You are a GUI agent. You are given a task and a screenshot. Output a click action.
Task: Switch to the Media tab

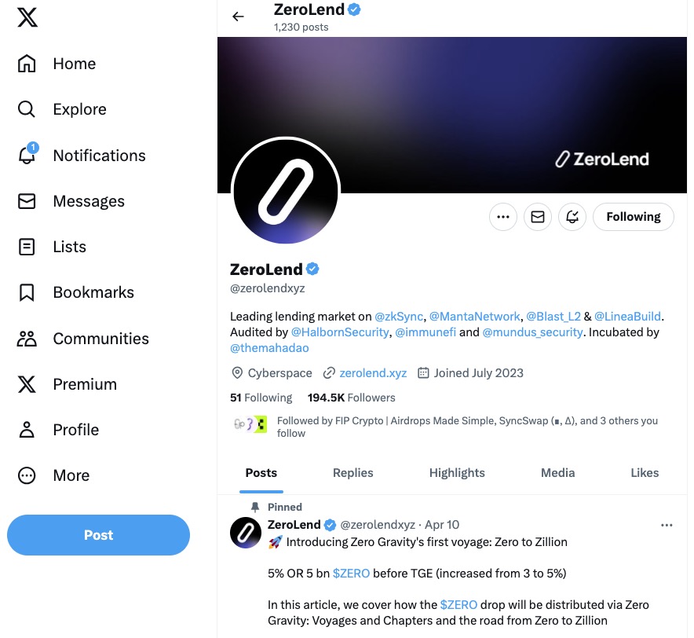click(x=557, y=472)
